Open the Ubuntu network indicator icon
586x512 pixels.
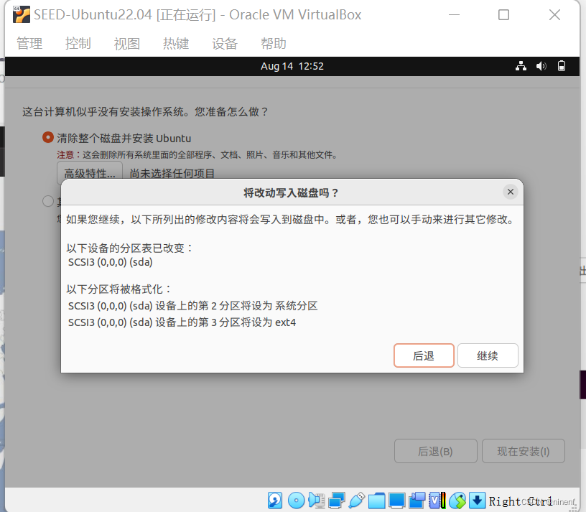point(521,66)
